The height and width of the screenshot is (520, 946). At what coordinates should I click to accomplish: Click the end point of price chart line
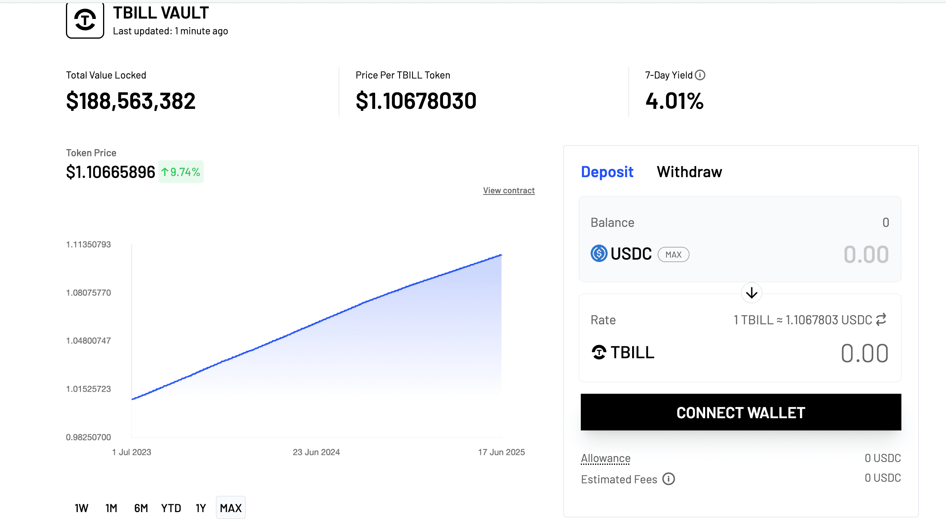[501, 255]
